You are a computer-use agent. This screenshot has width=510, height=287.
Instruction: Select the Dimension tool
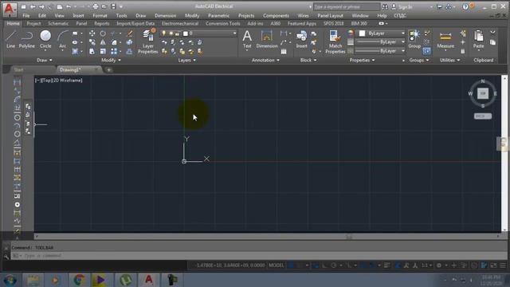click(x=267, y=39)
